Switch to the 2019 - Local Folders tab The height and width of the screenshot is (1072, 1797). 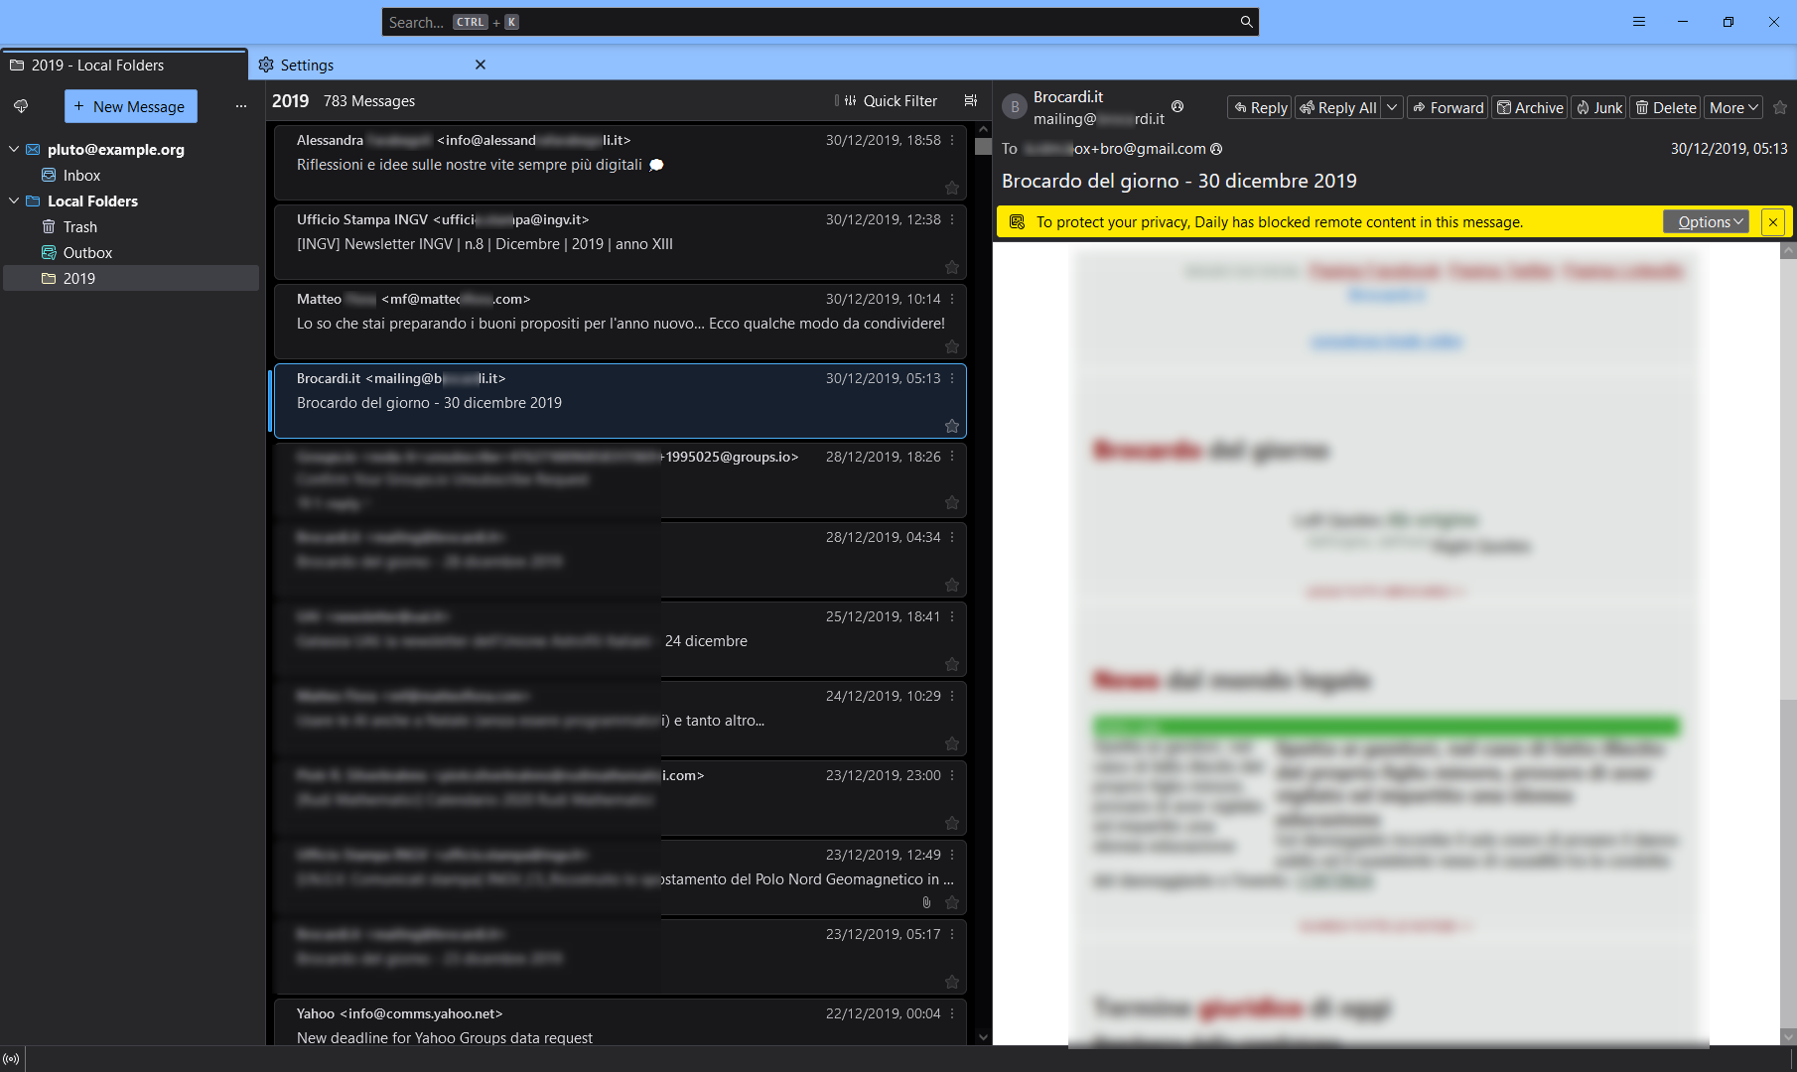124,65
